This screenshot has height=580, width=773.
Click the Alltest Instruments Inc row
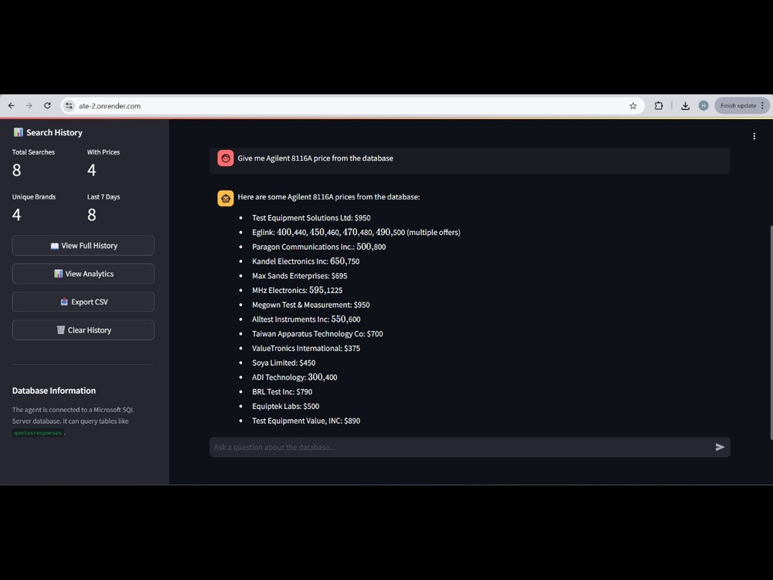coord(306,319)
